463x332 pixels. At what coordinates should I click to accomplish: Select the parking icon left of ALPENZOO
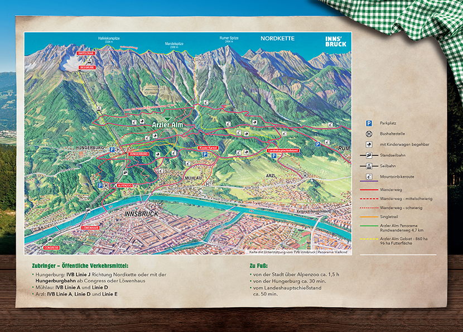coord(100,185)
